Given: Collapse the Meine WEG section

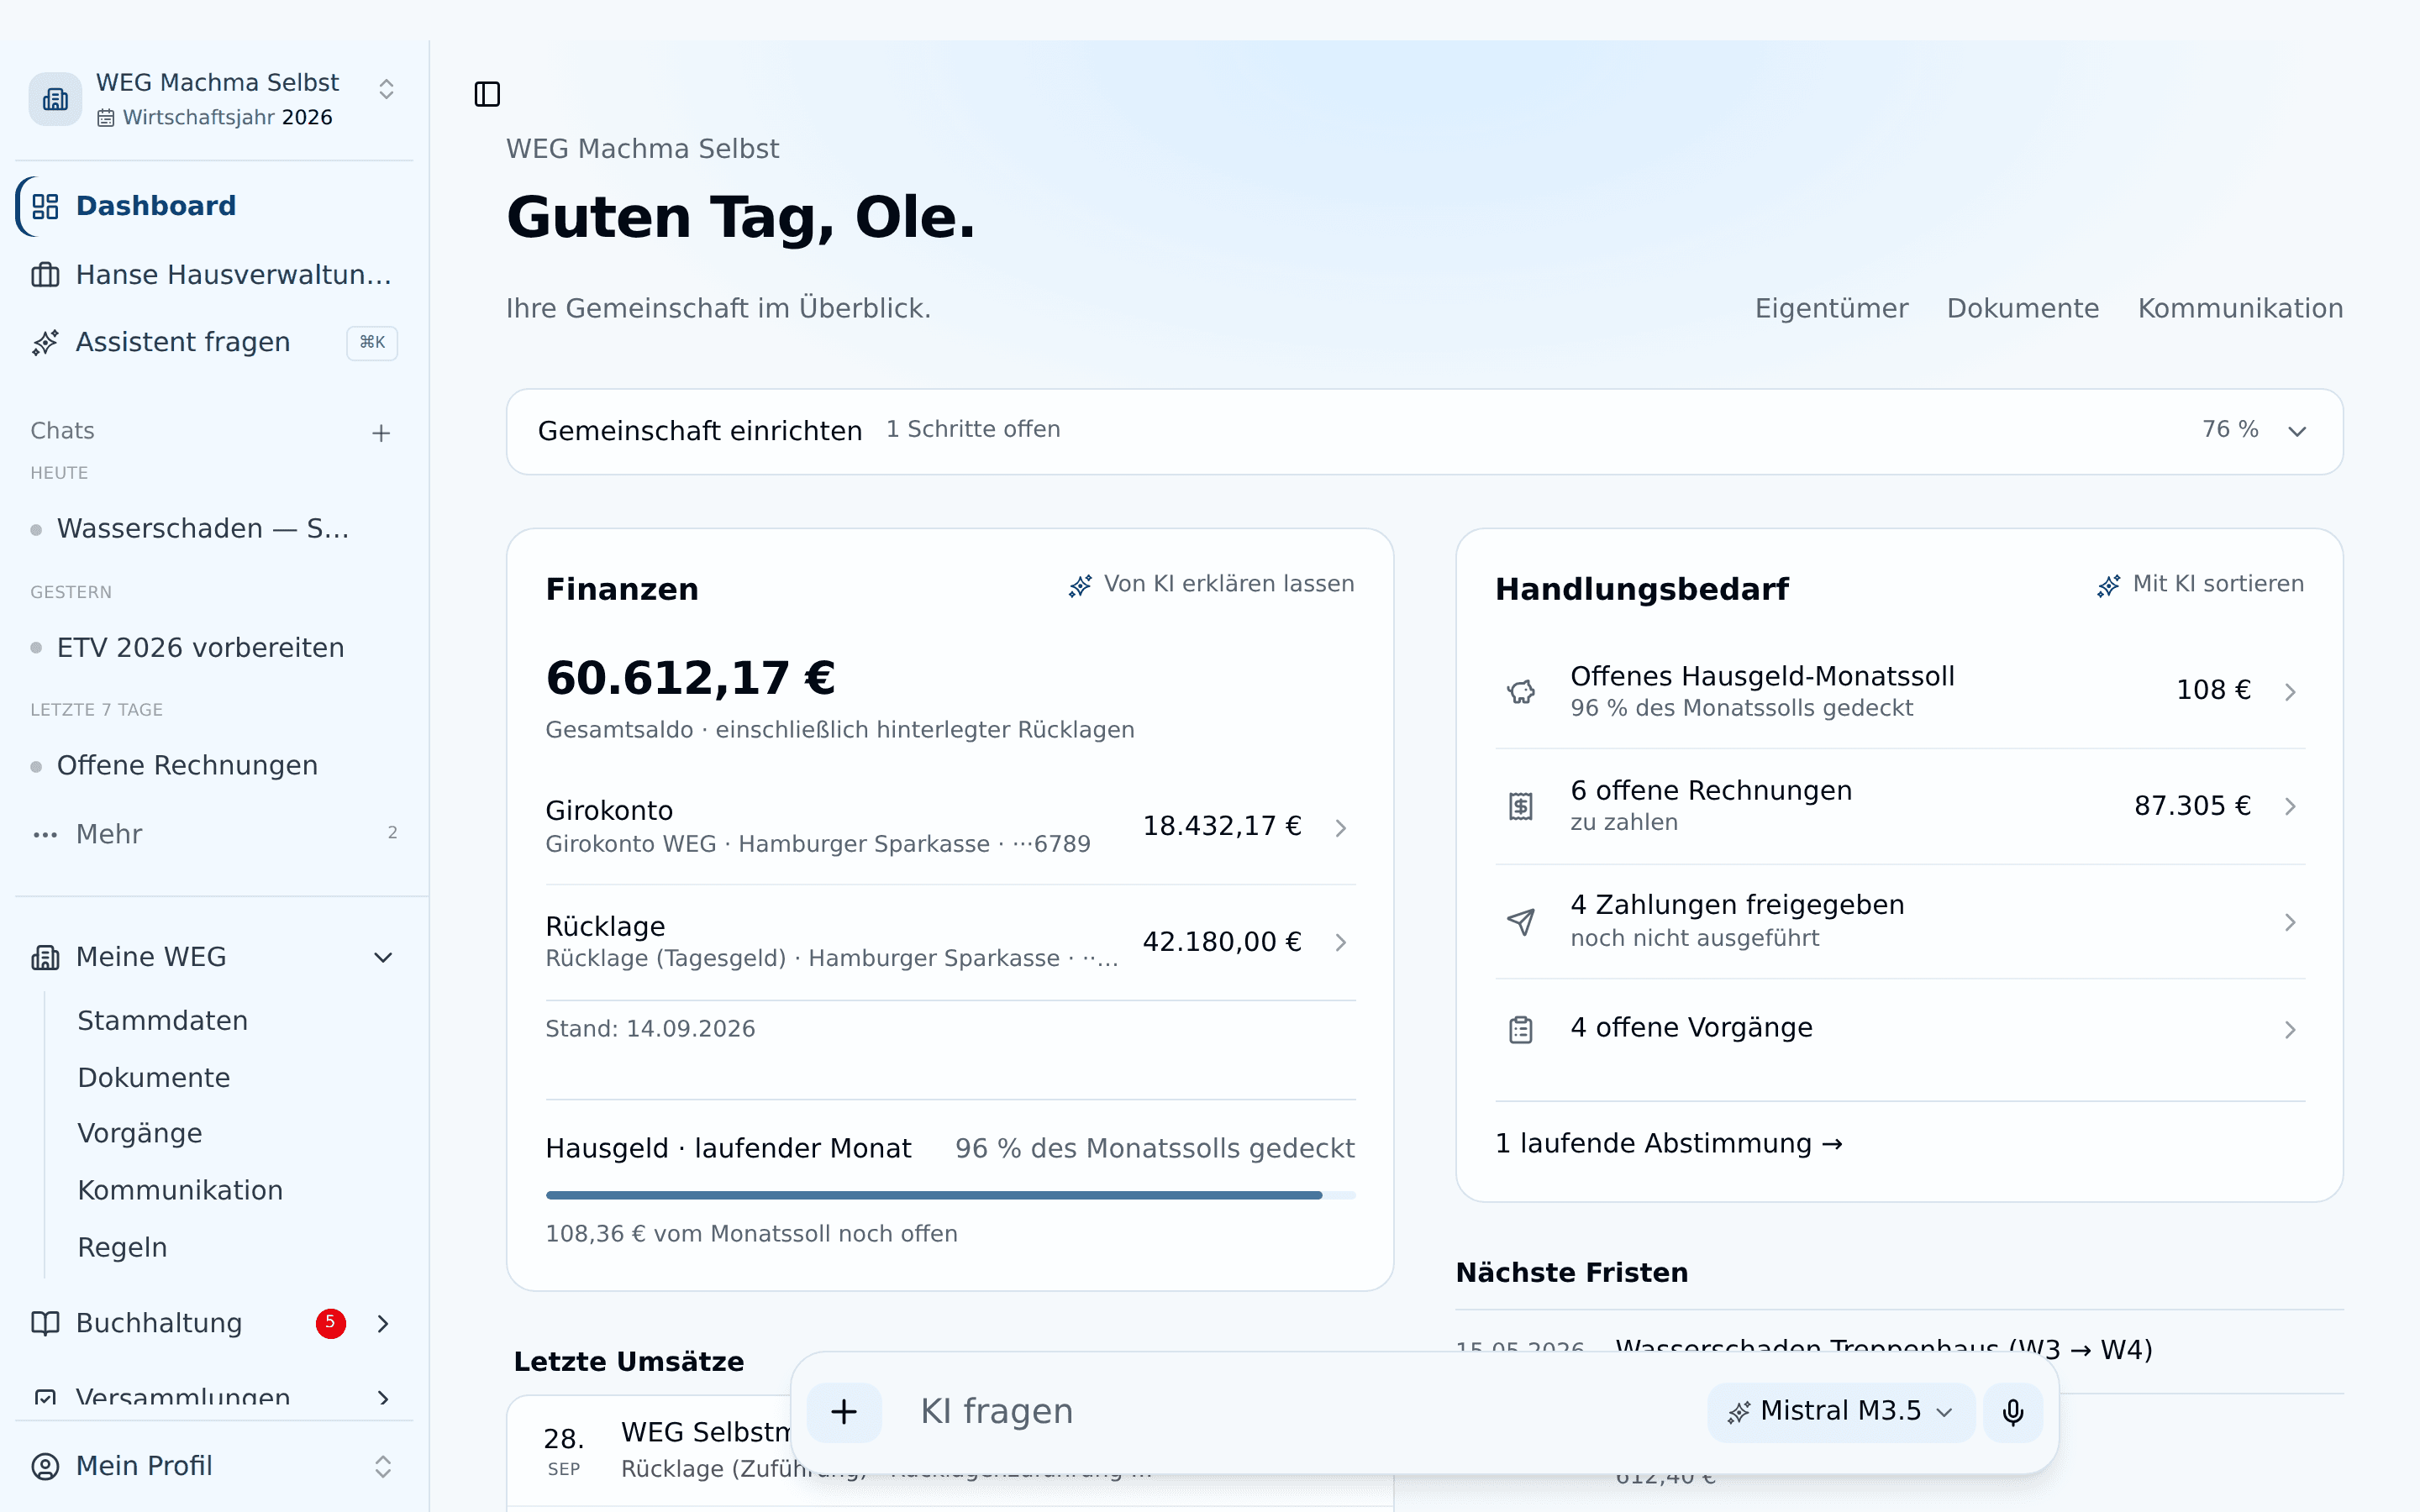Looking at the screenshot, I should click(x=383, y=958).
